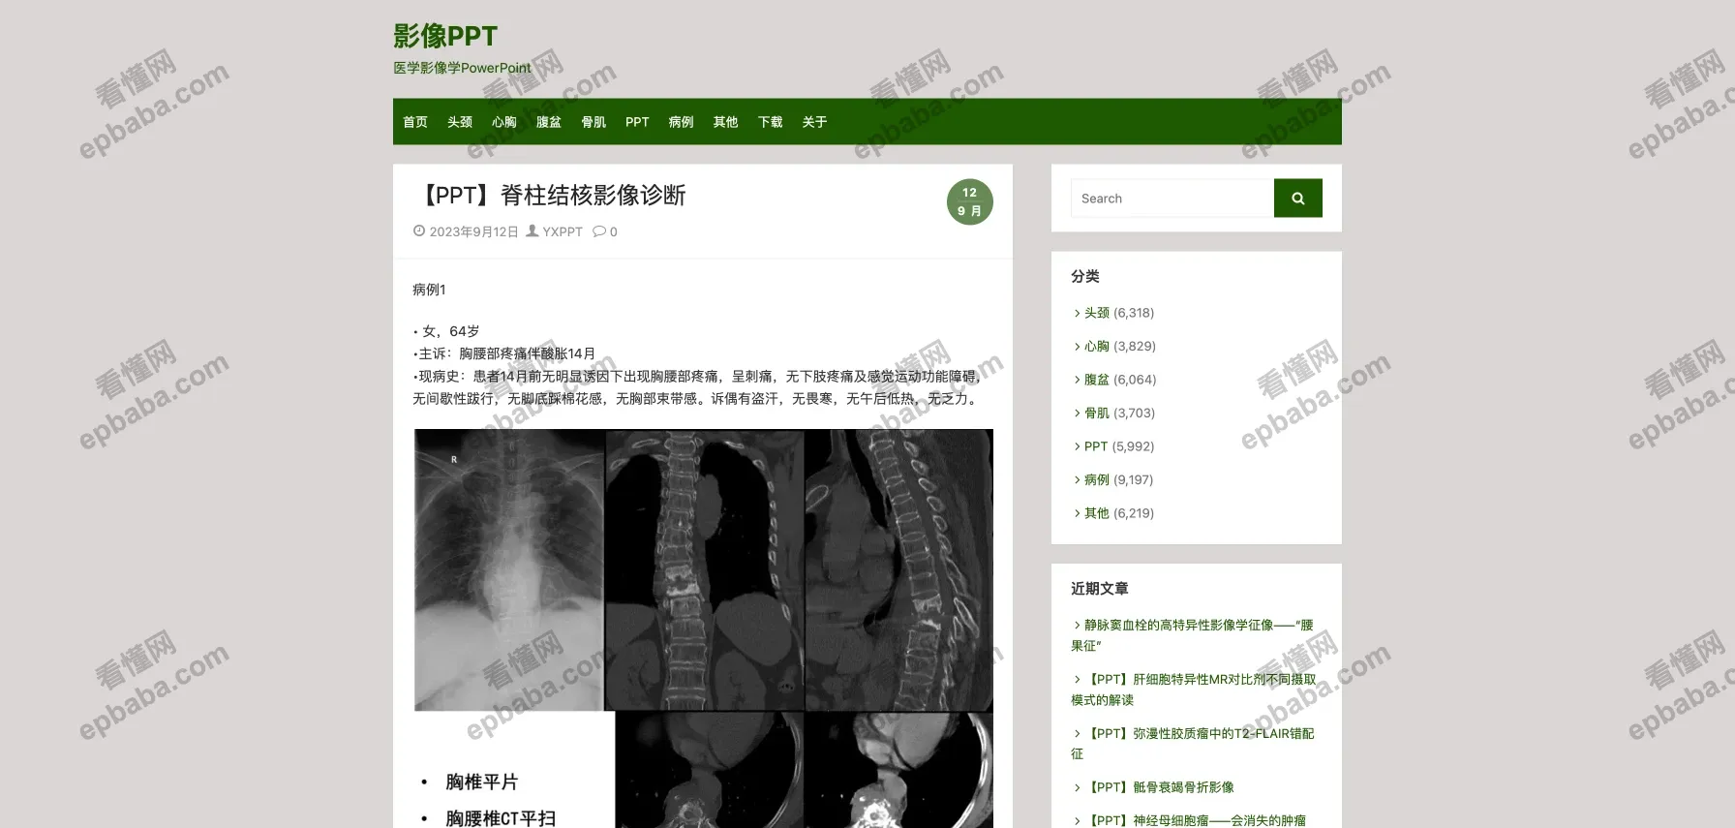The height and width of the screenshot is (828, 1735).
Task: Click the 医学影像学PowerPoint tagline
Action: (462, 68)
